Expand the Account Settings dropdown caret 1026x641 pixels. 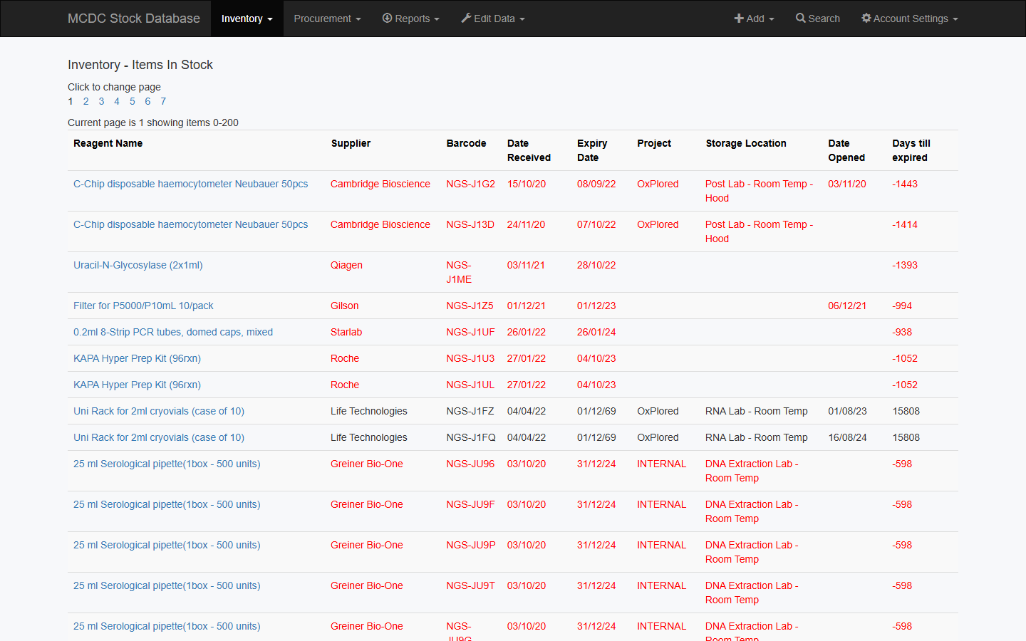955,19
